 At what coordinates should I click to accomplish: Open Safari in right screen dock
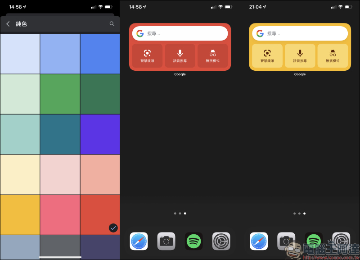[x=259, y=241]
